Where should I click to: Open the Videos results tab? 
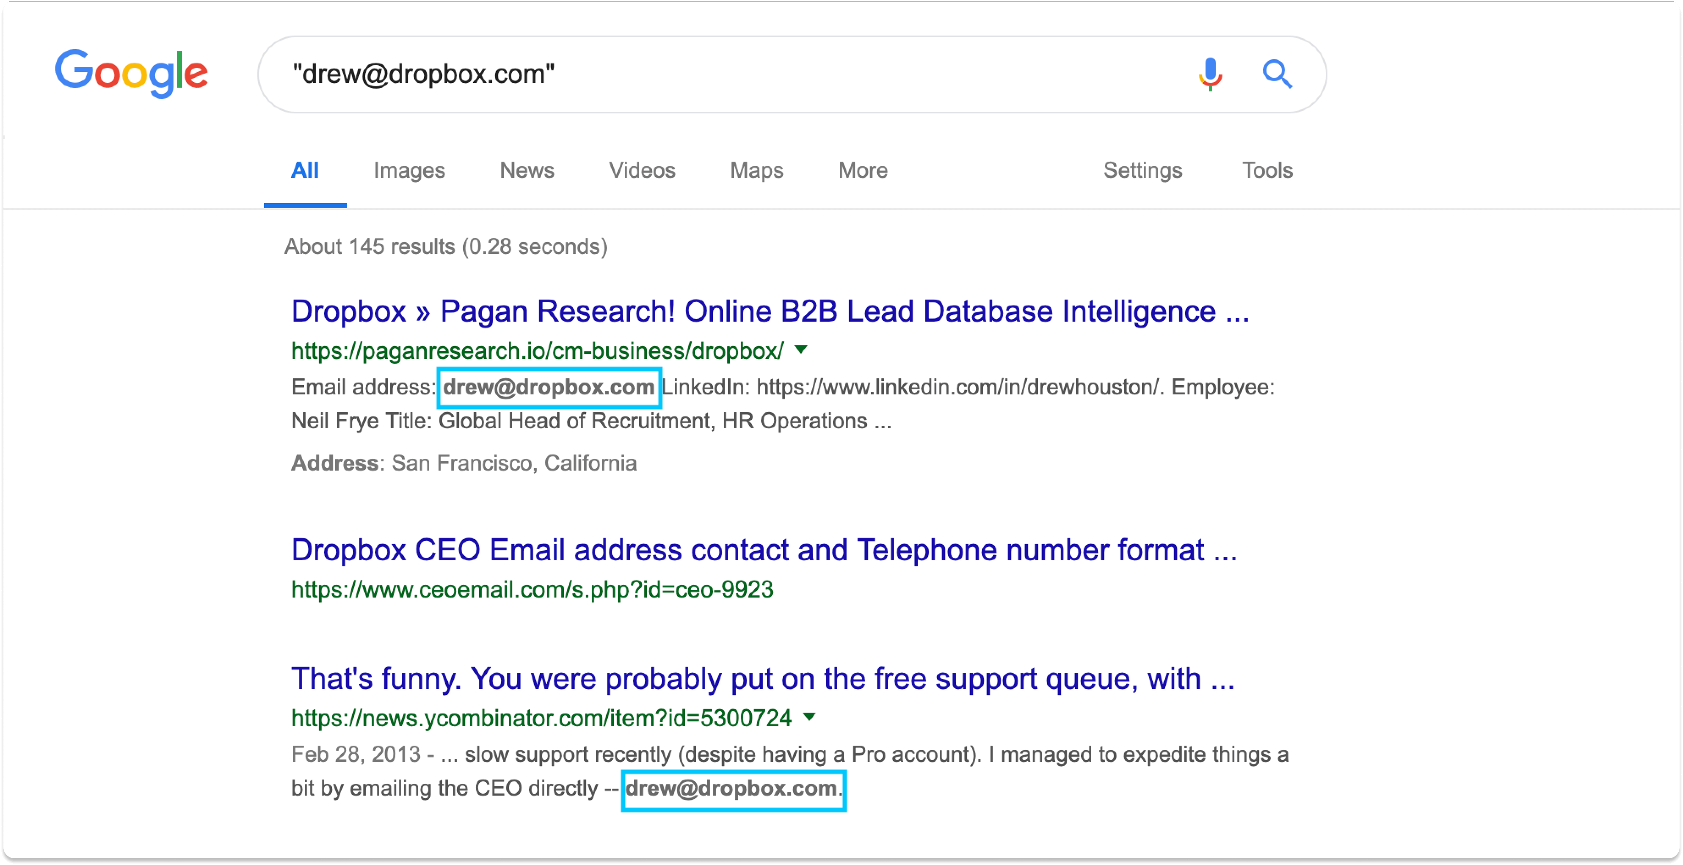coord(642,171)
